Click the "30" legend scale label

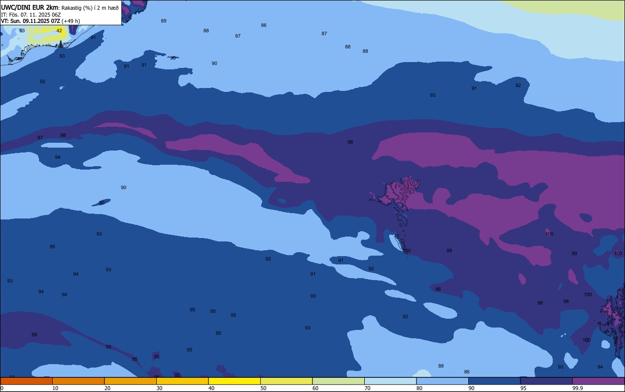coord(159,388)
